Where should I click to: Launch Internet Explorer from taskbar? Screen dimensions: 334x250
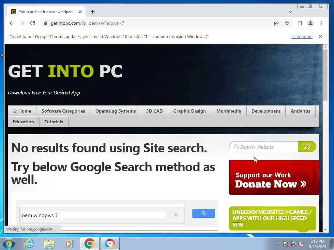click(29, 243)
